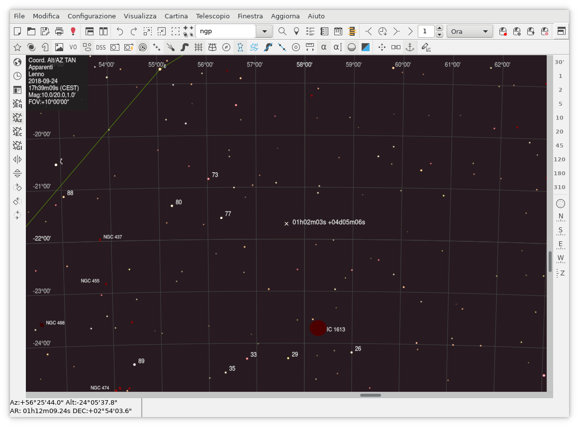The image size is (579, 427).
Task: Toggle the ecliptic line display
Action: click(x=282, y=47)
